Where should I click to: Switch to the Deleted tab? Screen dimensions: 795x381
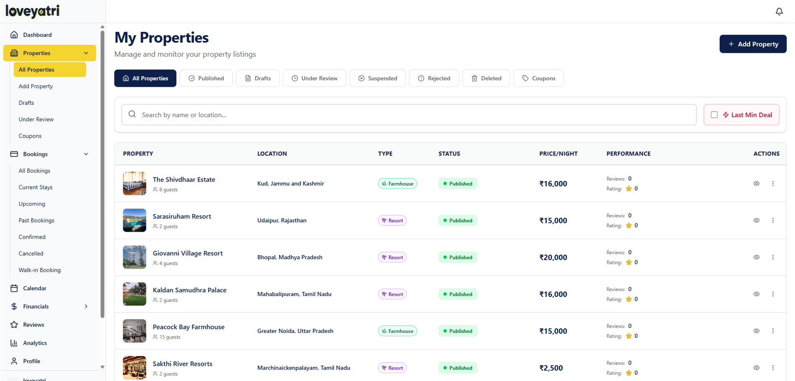click(x=486, y=78)
